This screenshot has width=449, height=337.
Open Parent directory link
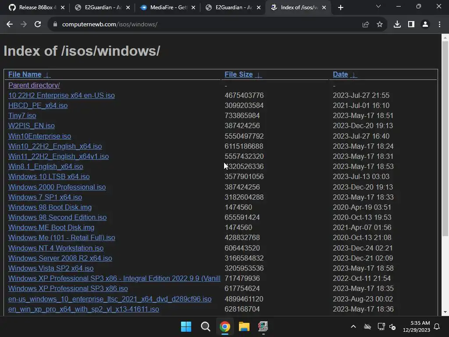[x=34, y=86]
